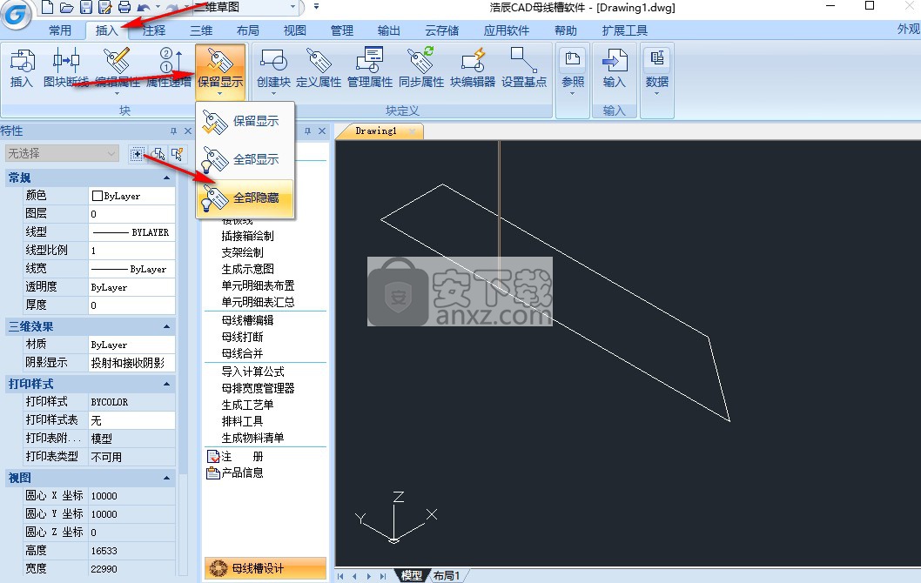921x583 pixels.
Task: Switch to the 管理 ribbon tab
Action: point(342,30)
